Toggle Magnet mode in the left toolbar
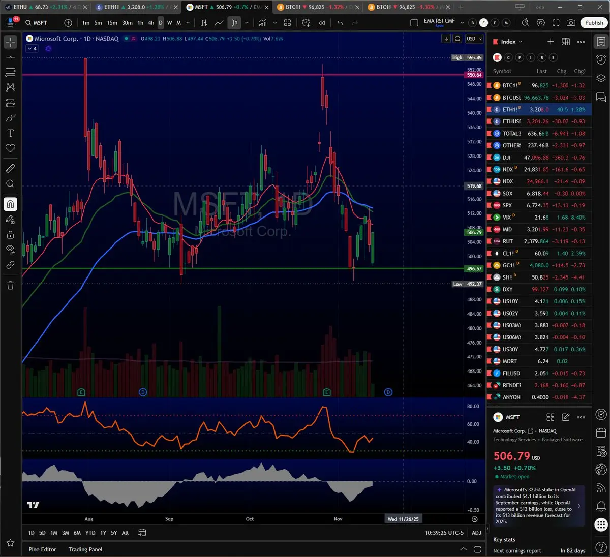The height and width of the screenshot is (557, 610). pos(10,204)
